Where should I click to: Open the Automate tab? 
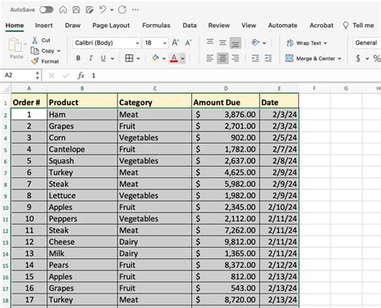click(x=283, y=26)
